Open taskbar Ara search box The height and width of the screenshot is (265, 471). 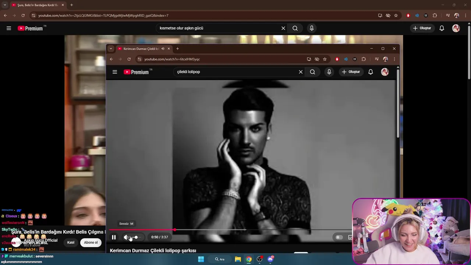[220, 259]
